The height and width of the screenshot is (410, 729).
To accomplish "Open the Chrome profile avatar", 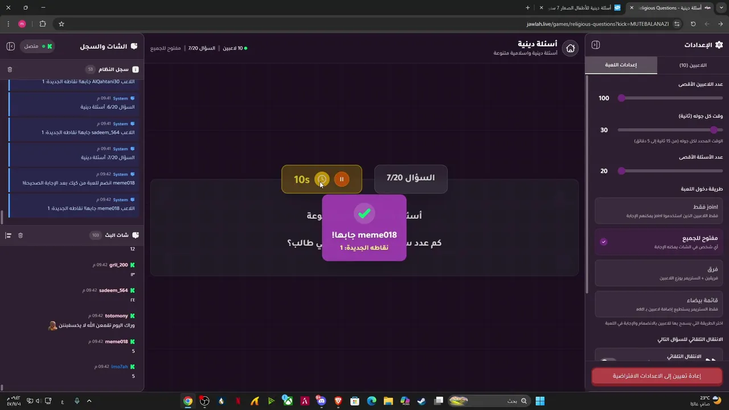I will (x=22, y=24).
